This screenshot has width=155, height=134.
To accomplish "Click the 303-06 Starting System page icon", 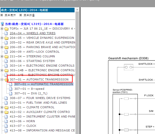I will pyautogui.click(x=6, y=61).
